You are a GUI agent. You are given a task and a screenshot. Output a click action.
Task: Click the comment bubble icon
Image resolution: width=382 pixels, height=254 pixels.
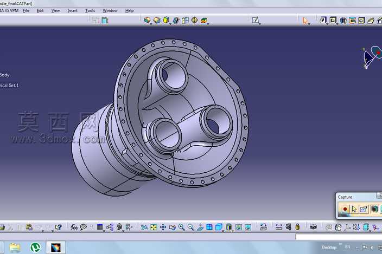click(84, 227)
